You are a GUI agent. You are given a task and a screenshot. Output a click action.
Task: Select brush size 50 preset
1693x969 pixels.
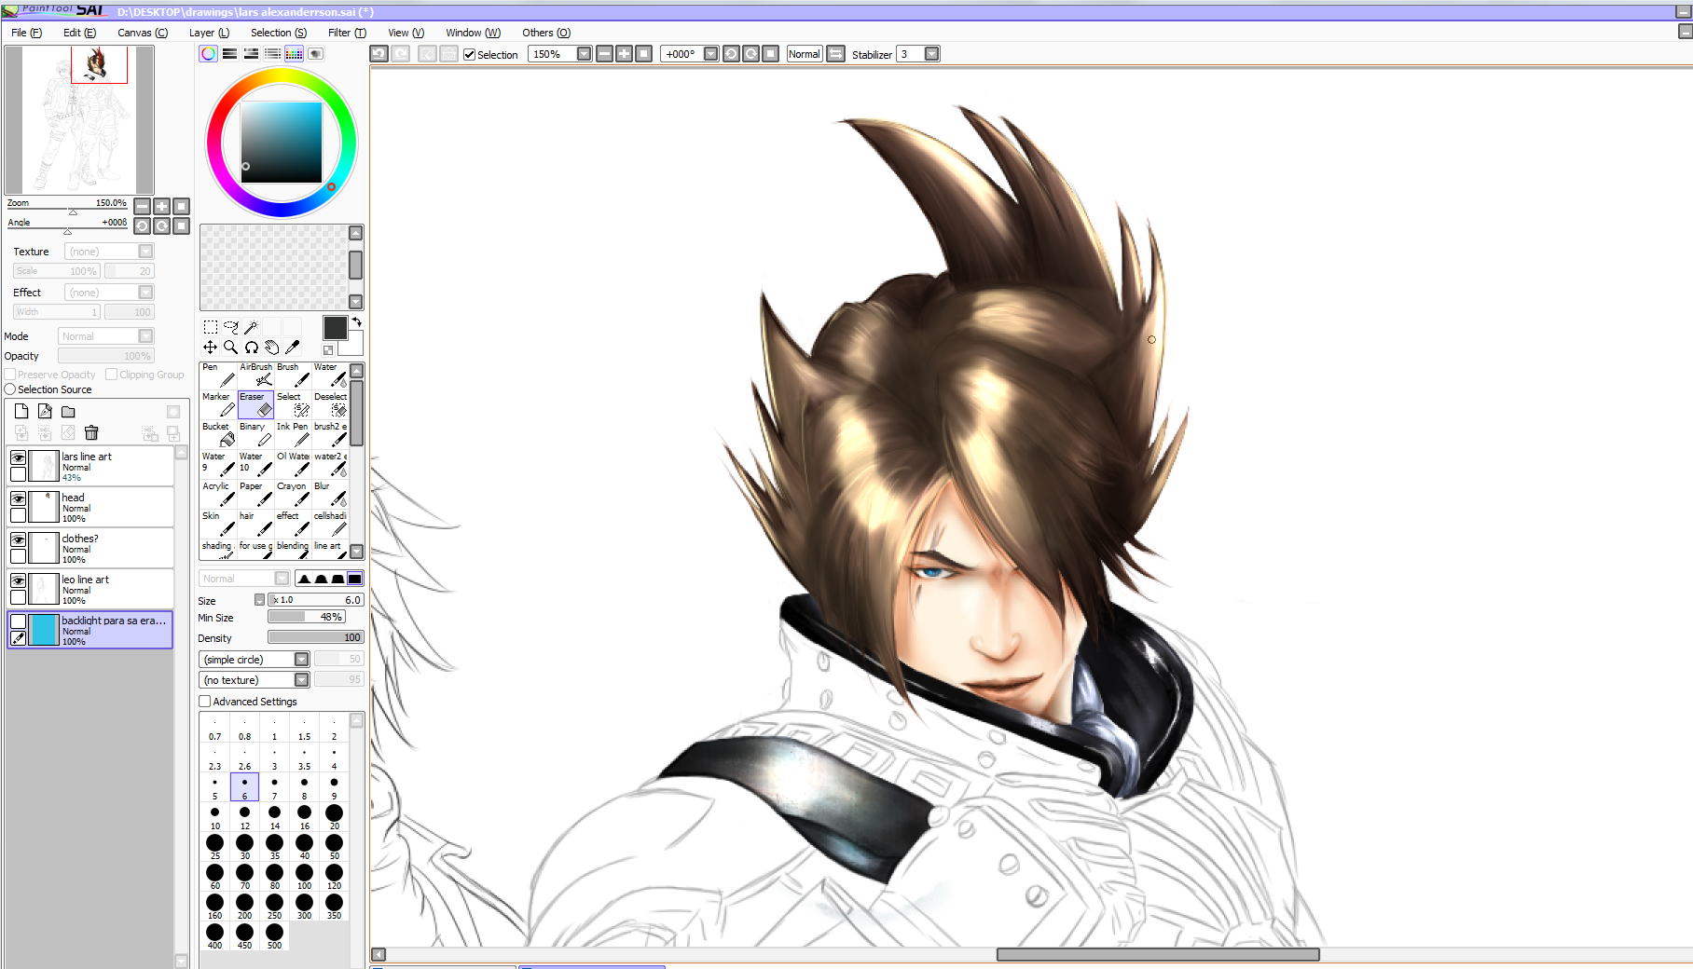[334, 847]
